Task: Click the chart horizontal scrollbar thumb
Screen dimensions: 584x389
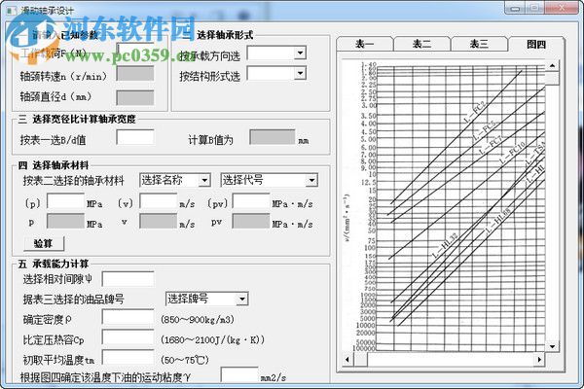Action: 360,360
